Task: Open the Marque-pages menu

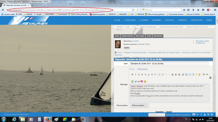Action: pyautogui.click(x=37, y=1)
